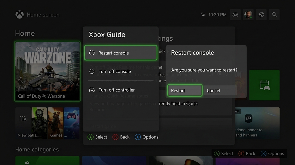The width and height of the screenshot is (295, 165).
Task: Open the skull soldier game thumbnail
Action: click(x=39, y=123)
